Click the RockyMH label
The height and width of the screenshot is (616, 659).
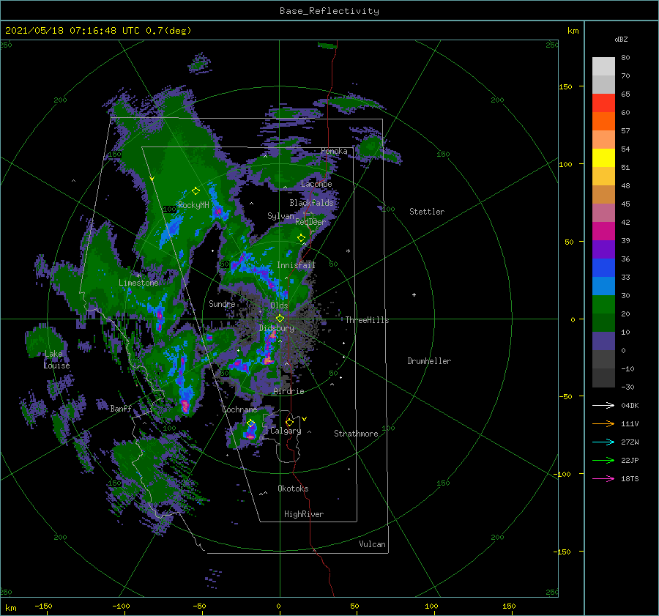(x=193, y=205)
